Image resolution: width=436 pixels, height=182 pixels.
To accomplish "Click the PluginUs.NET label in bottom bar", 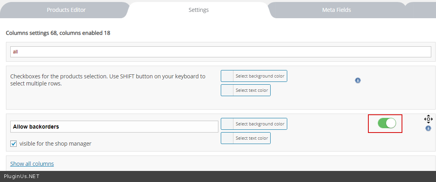I will [21, 176].
